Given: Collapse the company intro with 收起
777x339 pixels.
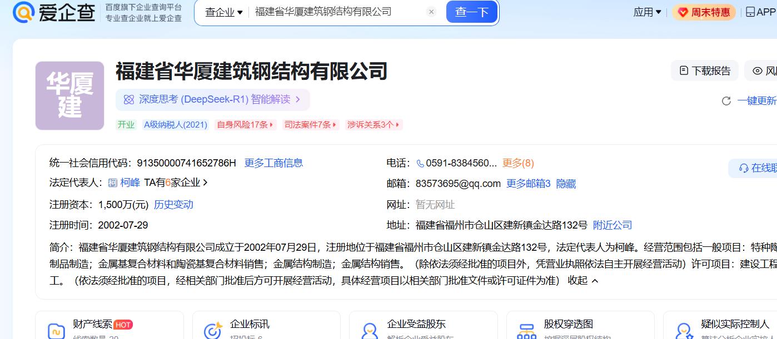Looking at the screenshot, I should tap(582, 281).
